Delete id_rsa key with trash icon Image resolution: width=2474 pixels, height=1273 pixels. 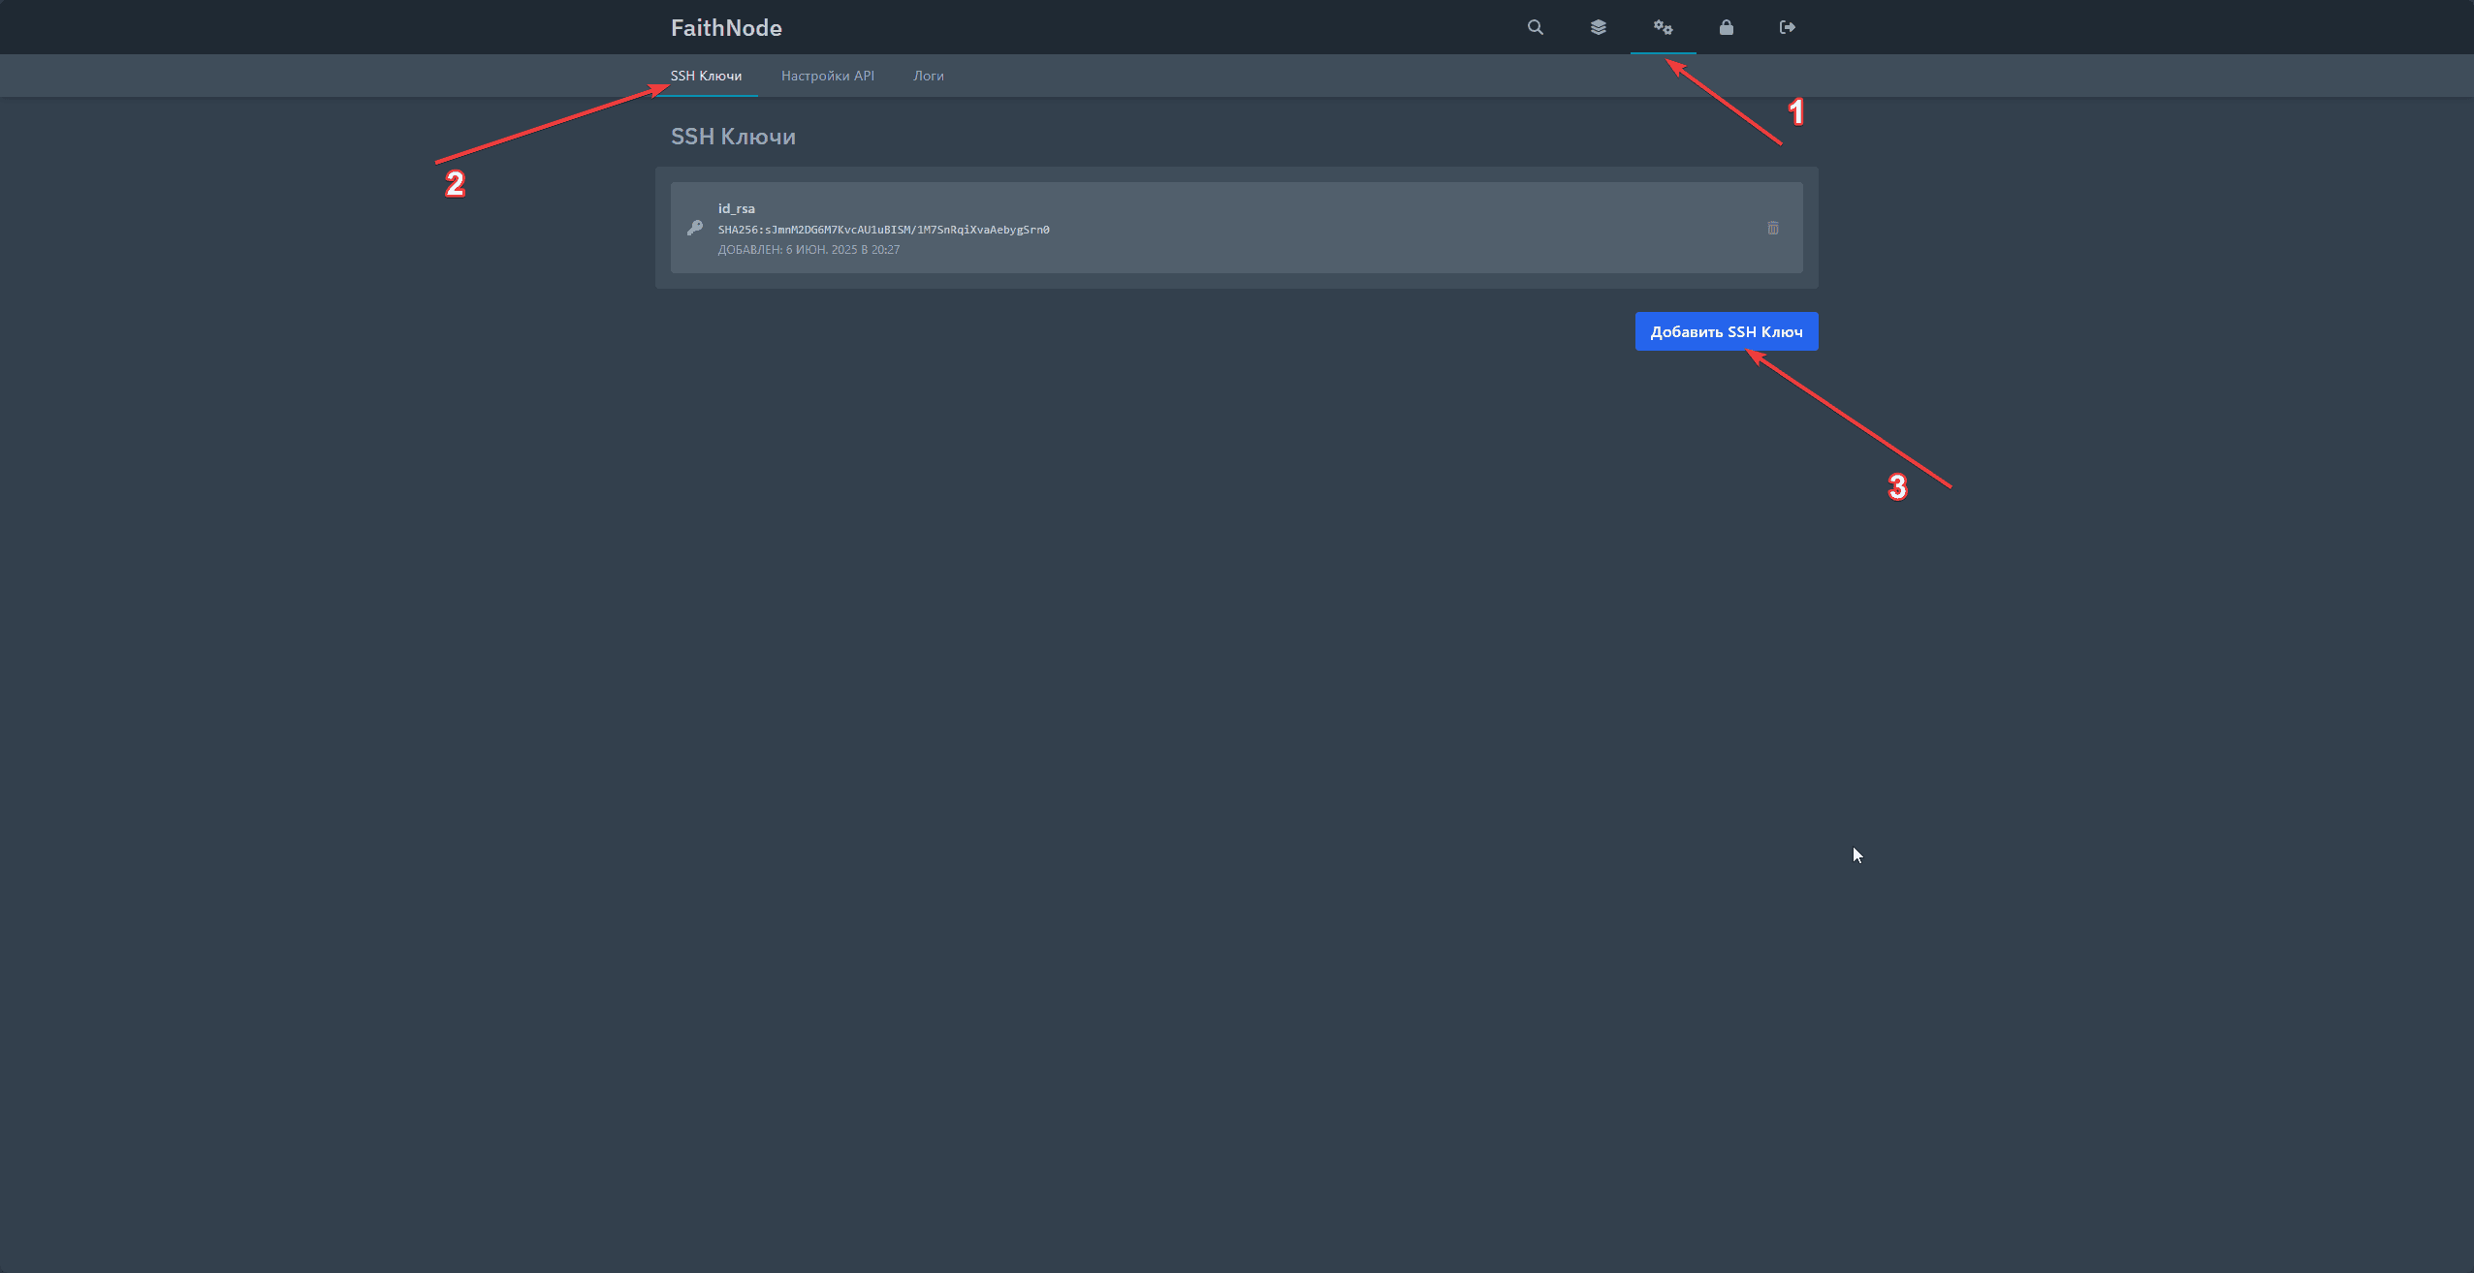click(1772, 228)
